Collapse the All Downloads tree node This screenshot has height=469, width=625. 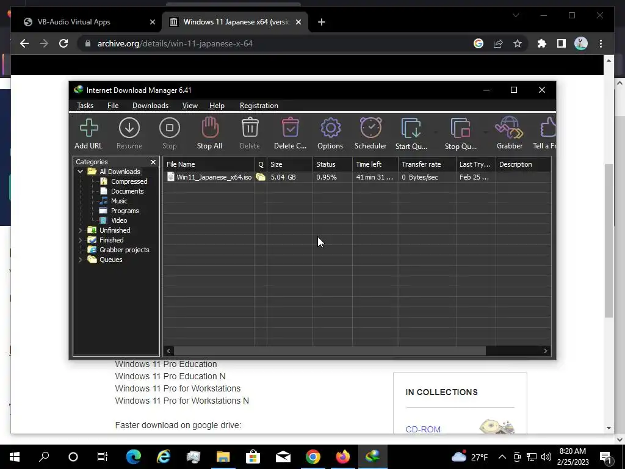(80, 172)
